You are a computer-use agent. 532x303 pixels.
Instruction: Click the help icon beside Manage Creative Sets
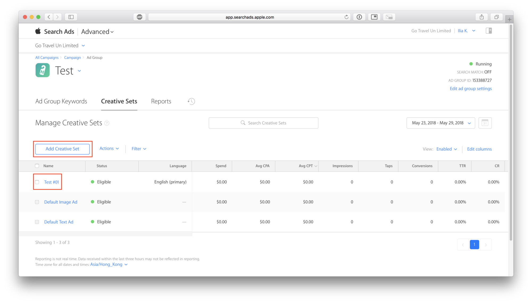pyautogui.click(x=107, y=123)
